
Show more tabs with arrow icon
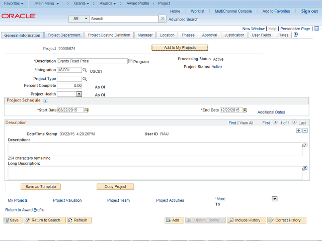[295, 35]
